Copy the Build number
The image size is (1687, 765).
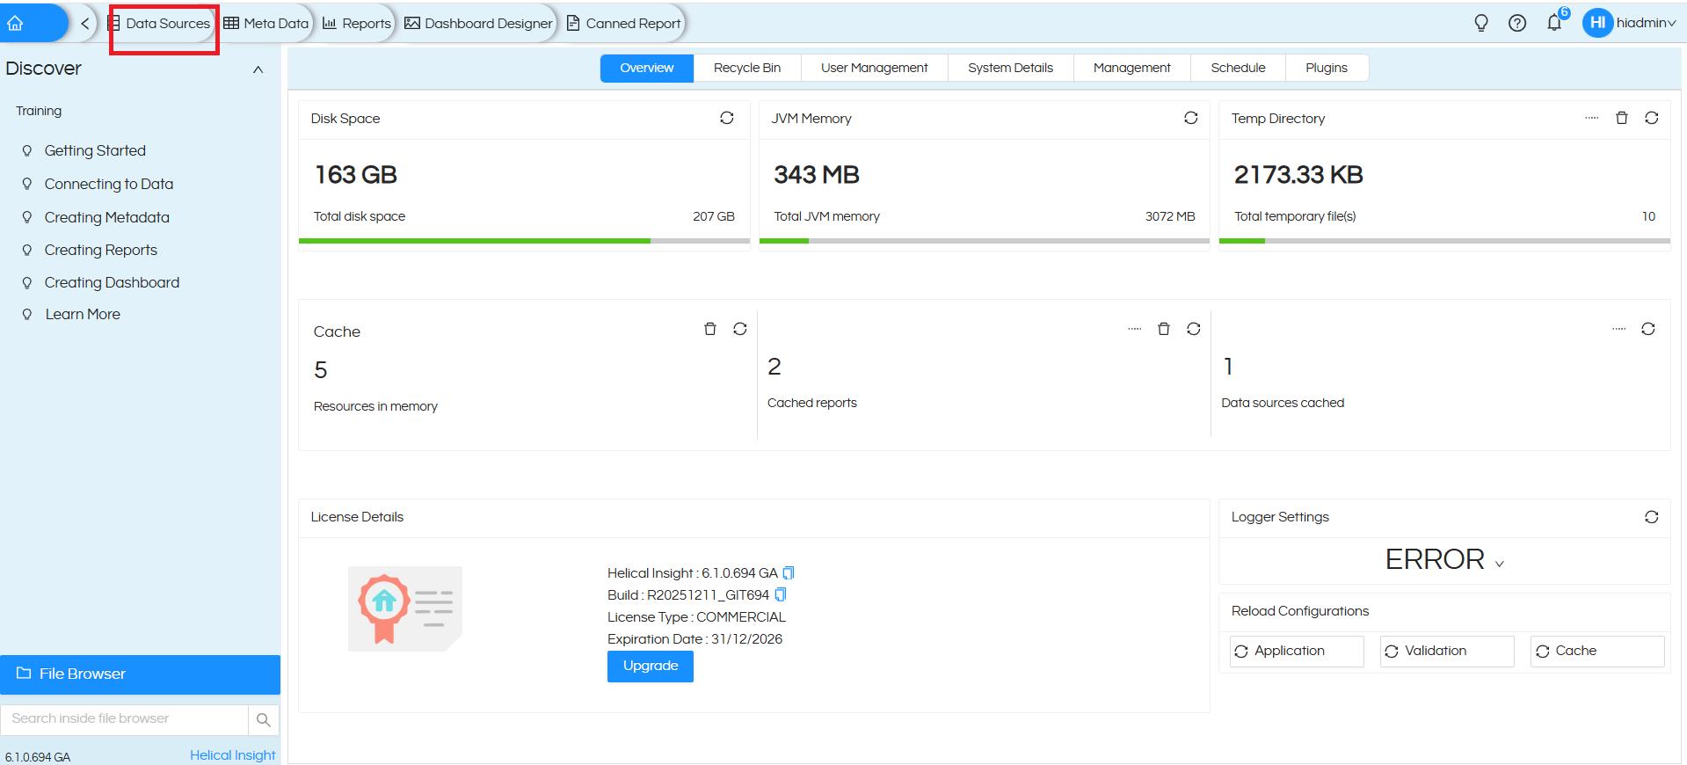click(x=780, y=595)
